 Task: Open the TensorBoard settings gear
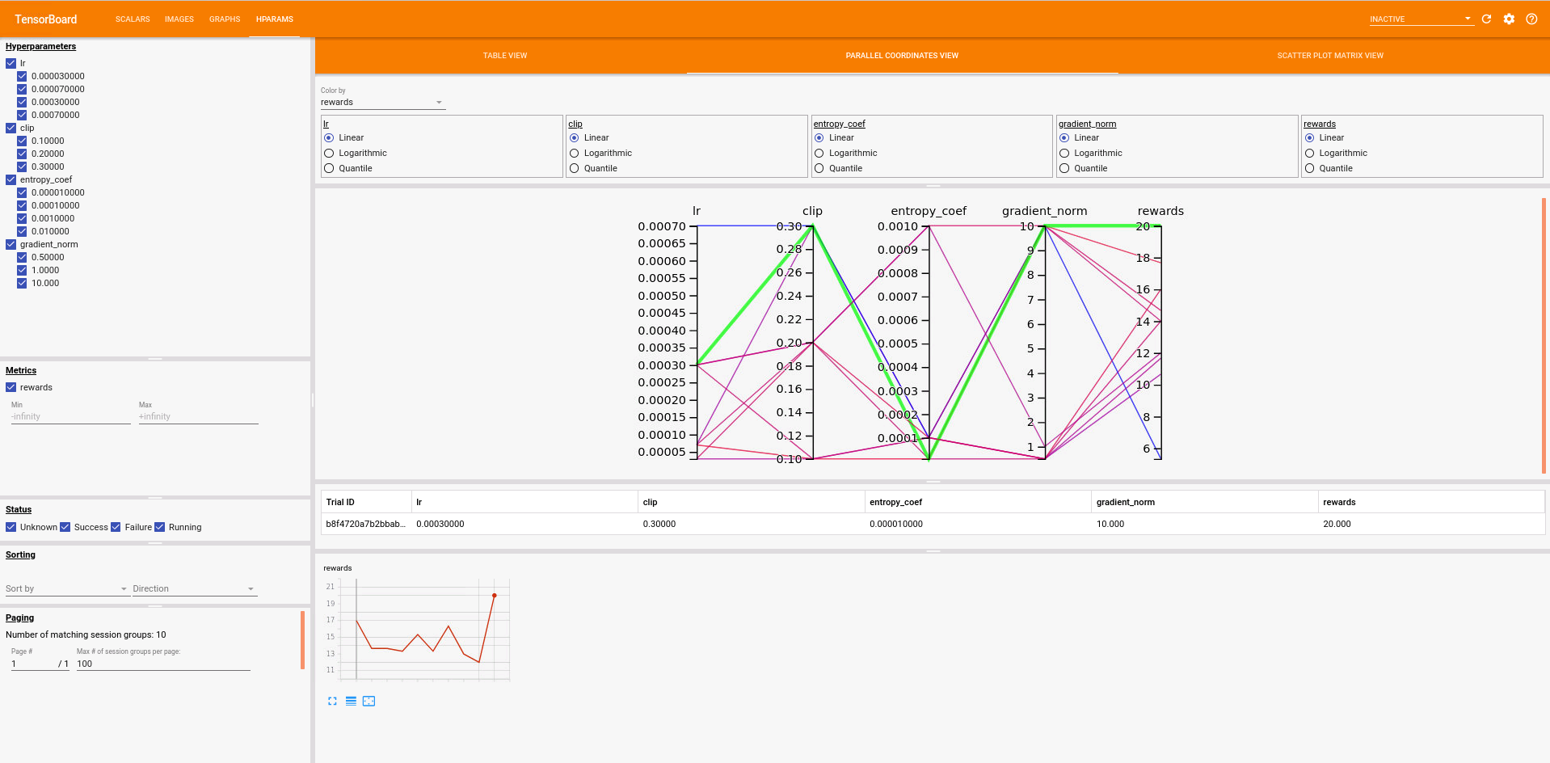(1509, 19)
